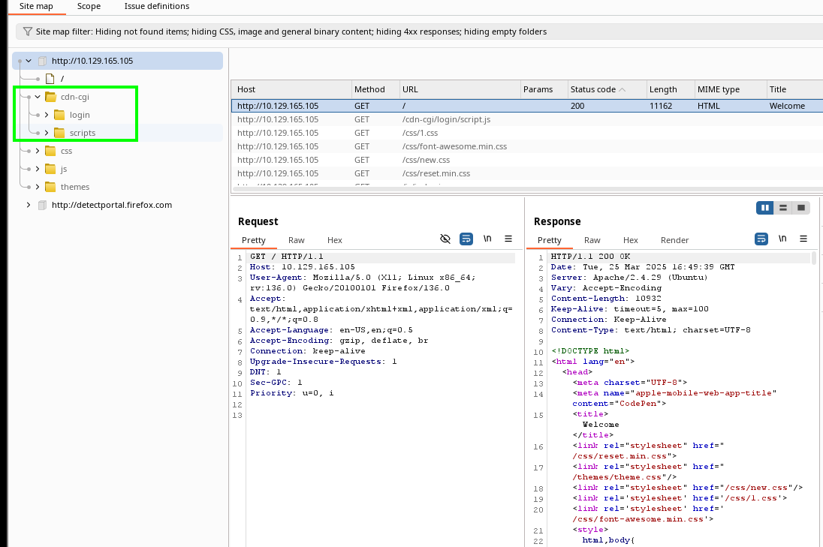Select Response Hex tab
This screenshot has height=547, width=823.
pos(630,240)
